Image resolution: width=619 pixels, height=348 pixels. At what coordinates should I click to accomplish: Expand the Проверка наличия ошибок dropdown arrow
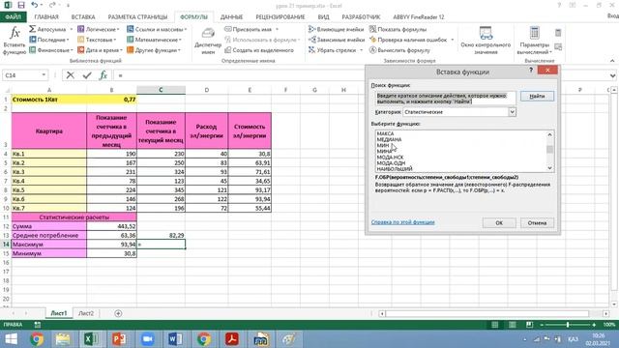pos(453,40)
